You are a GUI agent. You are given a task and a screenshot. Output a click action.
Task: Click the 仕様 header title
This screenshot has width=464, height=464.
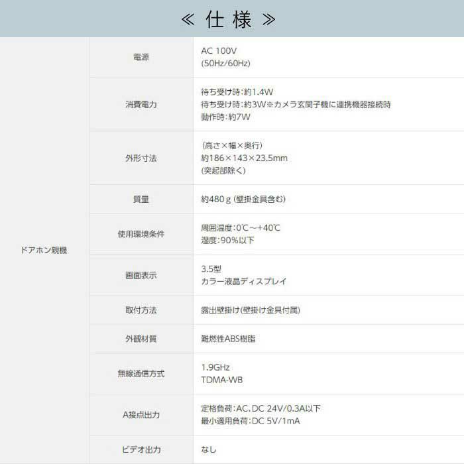[229, 19]
